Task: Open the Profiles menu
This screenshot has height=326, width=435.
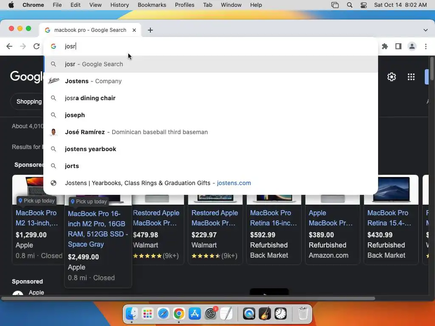Action: pos(184,5)
